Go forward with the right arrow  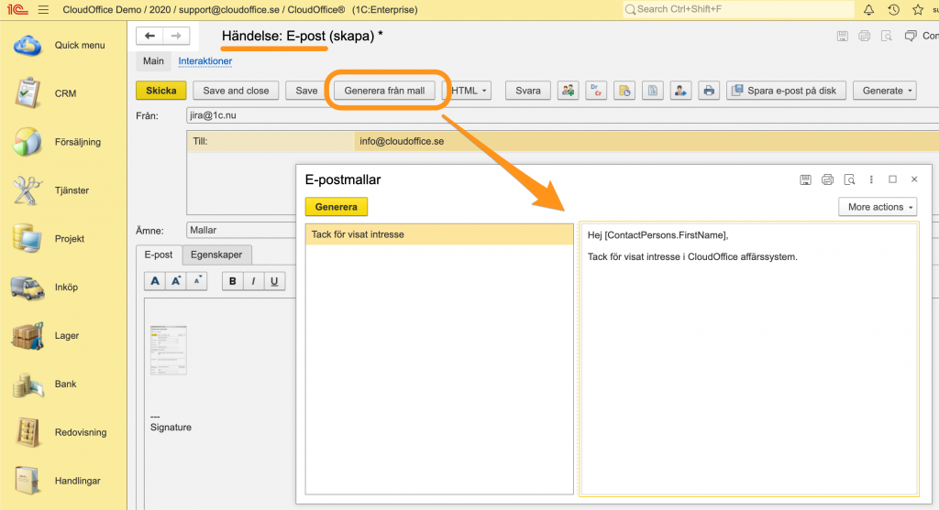point(176,36)
